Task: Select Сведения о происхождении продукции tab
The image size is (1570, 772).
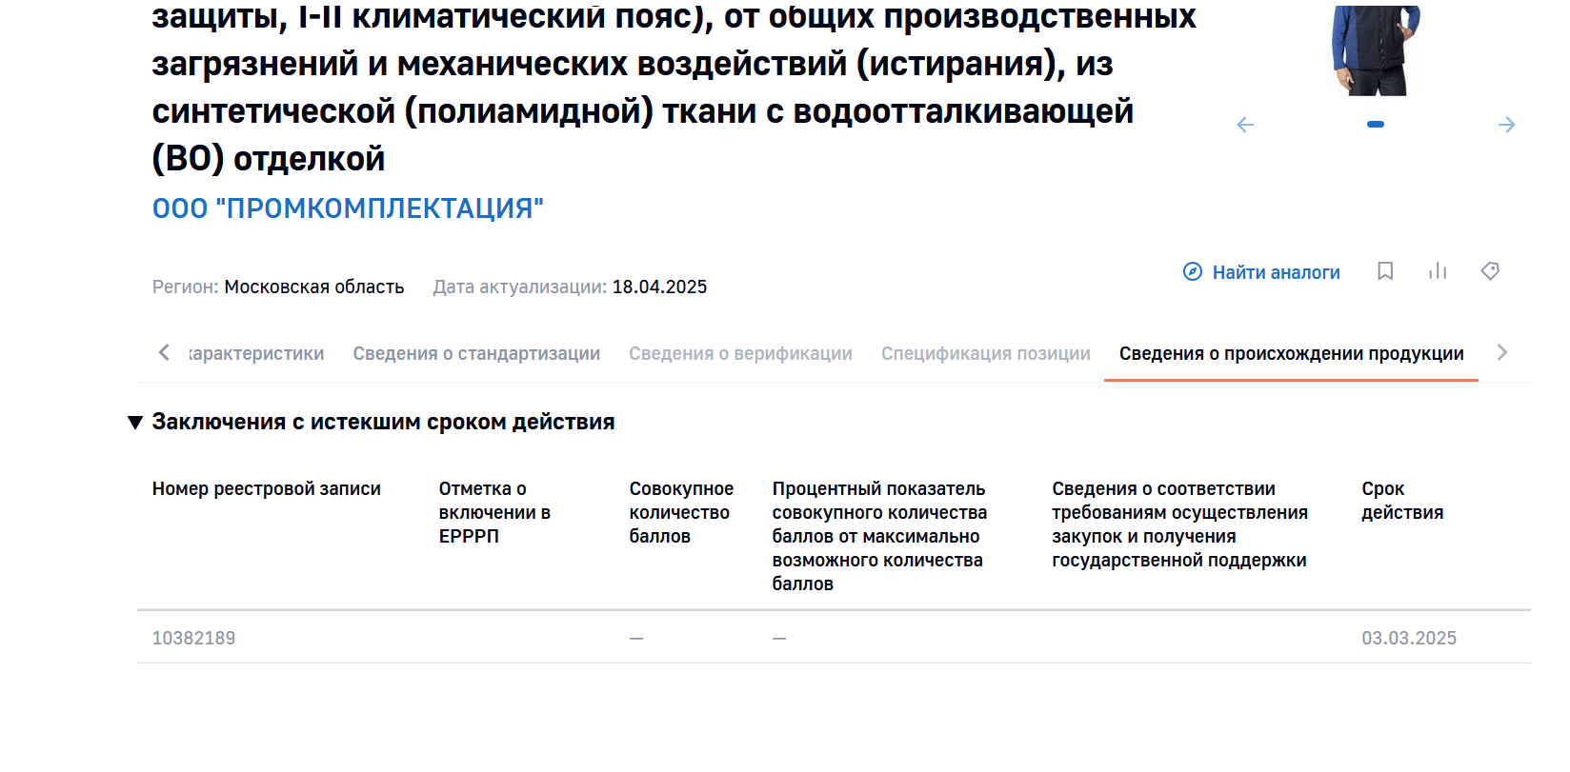Action: coord(1291,353)
